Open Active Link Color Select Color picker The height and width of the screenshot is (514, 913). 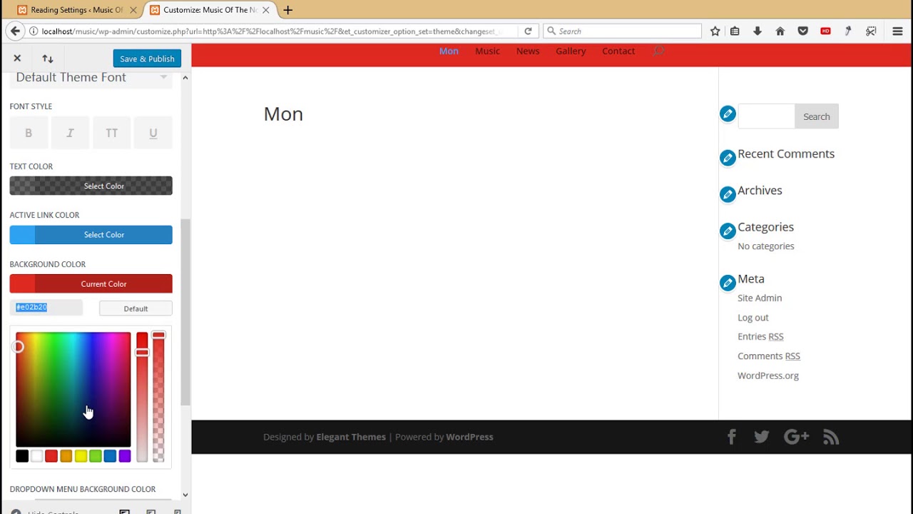point(91,234)
